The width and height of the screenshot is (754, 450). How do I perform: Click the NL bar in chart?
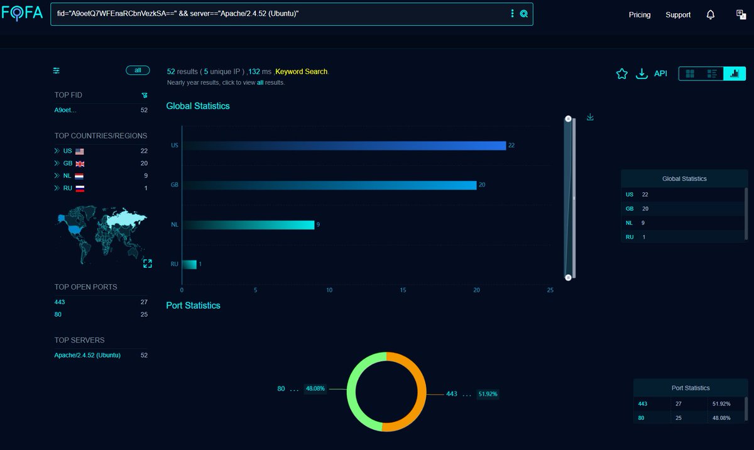click(248, 224)
